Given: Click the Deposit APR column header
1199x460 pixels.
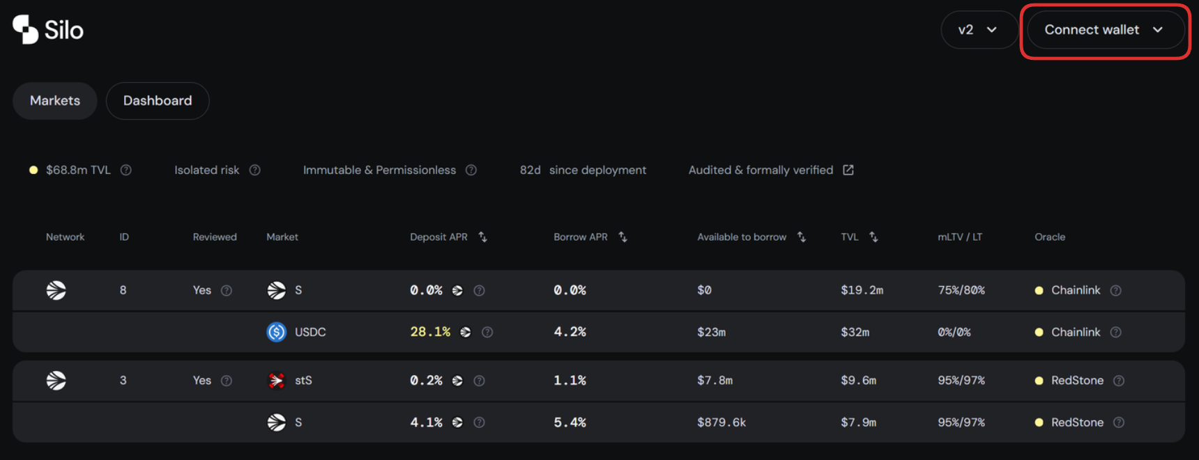Looking at the screenshot, I should pyautogui.click(x=438, y=237).
